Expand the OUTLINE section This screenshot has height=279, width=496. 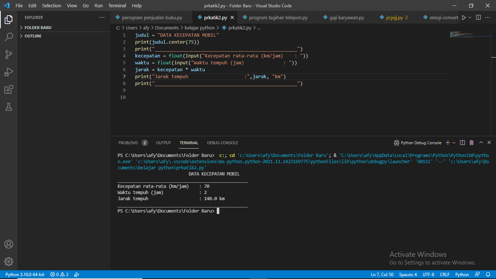coord(33,36)
